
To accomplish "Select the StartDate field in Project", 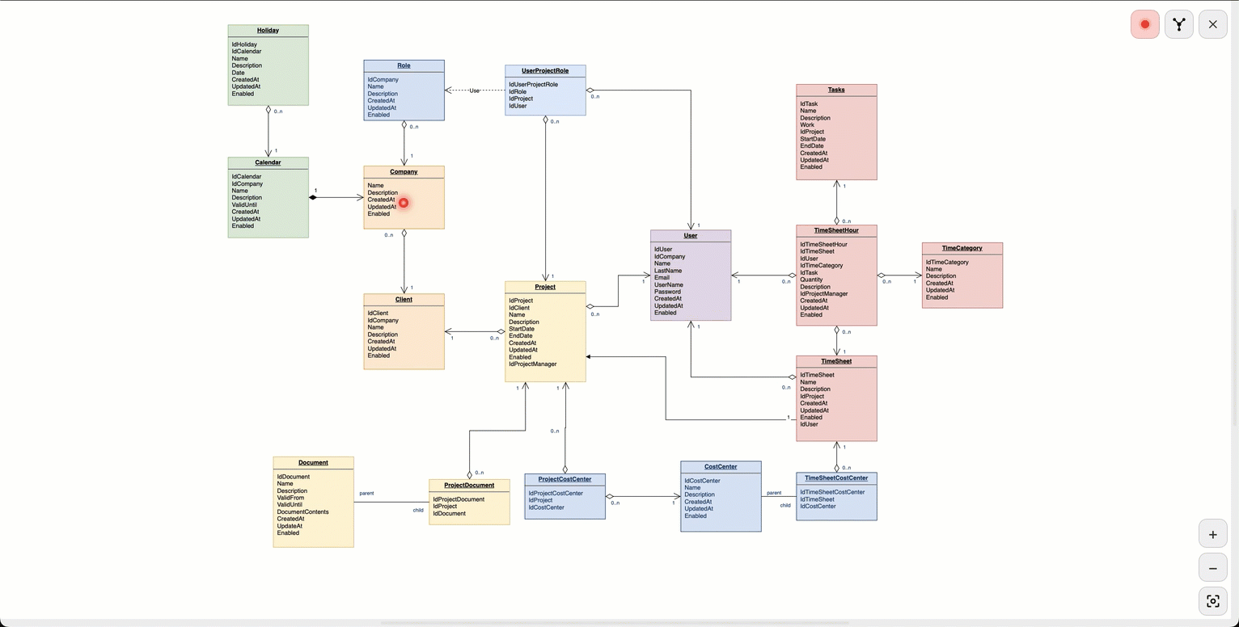I will pos(522,329).
